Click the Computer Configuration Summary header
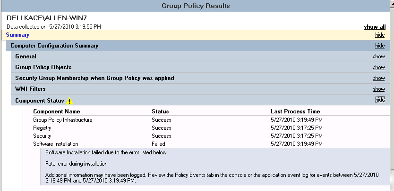The height and width of the screenshot is (191, 394). [x=54, y=46]
